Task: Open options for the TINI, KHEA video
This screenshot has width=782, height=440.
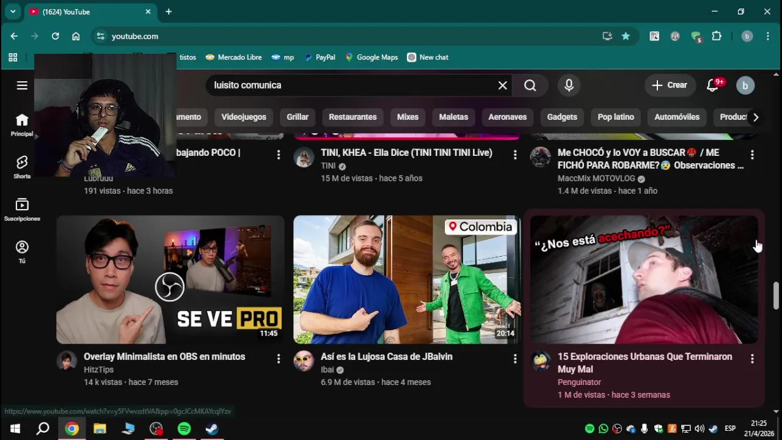Action: pyautogui.click(x=515, y=155)
